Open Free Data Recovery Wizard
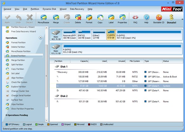Image resolution: width=185 pixels, height=132 pixels. (x=23, y=31)
